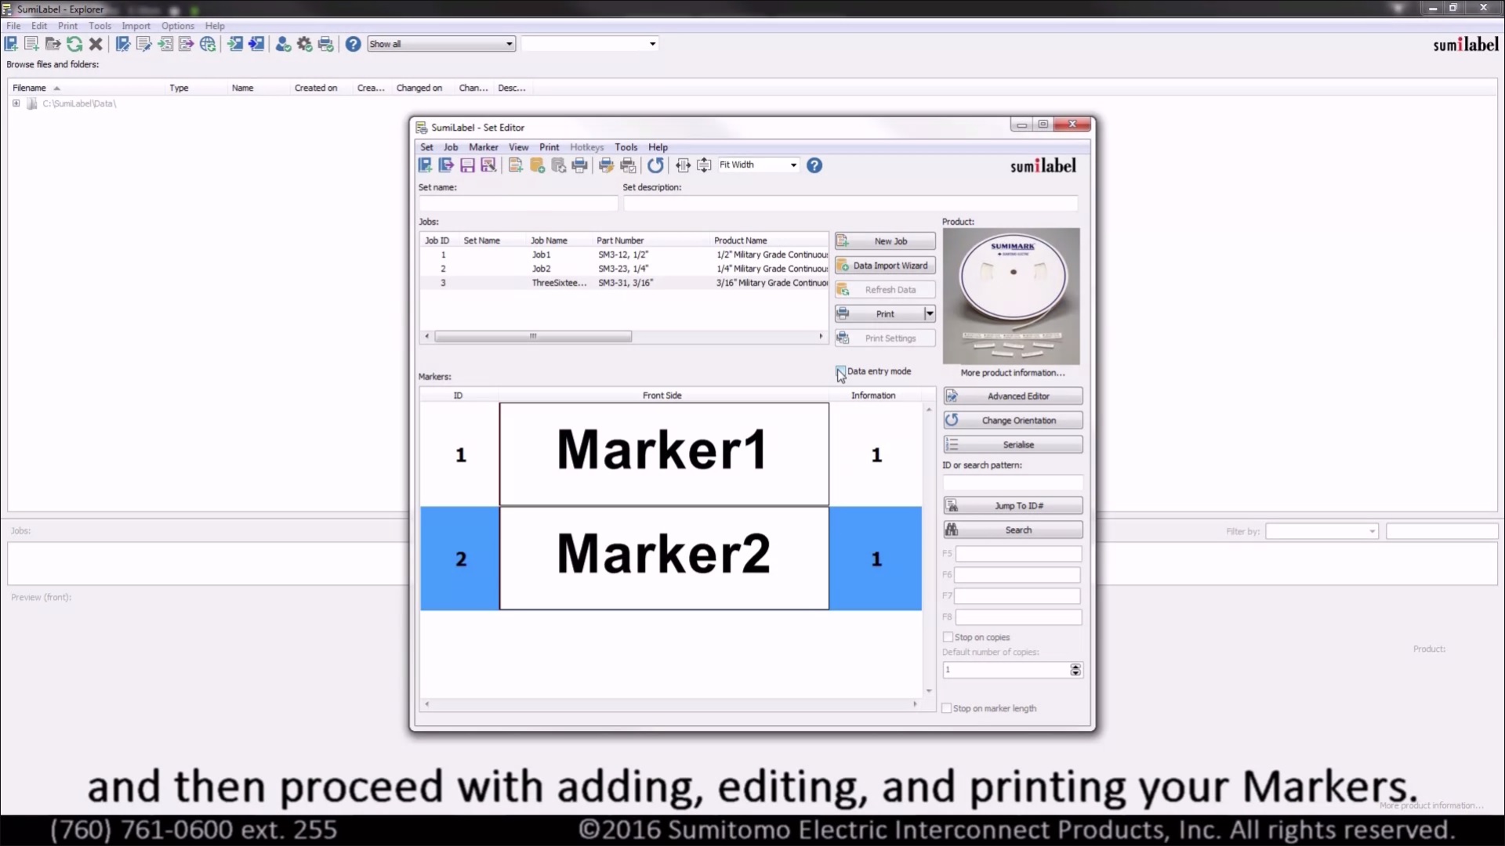Click the green refresh icon in Explorer toolbar

74,44
